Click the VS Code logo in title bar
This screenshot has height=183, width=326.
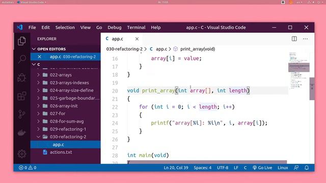point(20,27)
